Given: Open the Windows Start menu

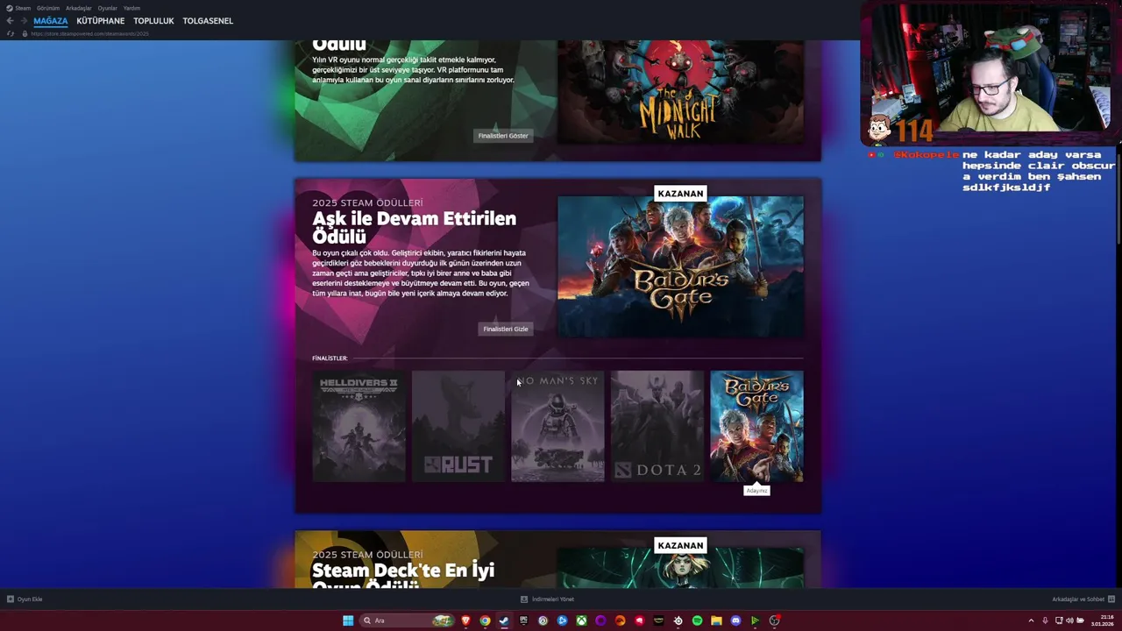Looking at the screenshot, I should pyautogui.click(x=348, y=620).
